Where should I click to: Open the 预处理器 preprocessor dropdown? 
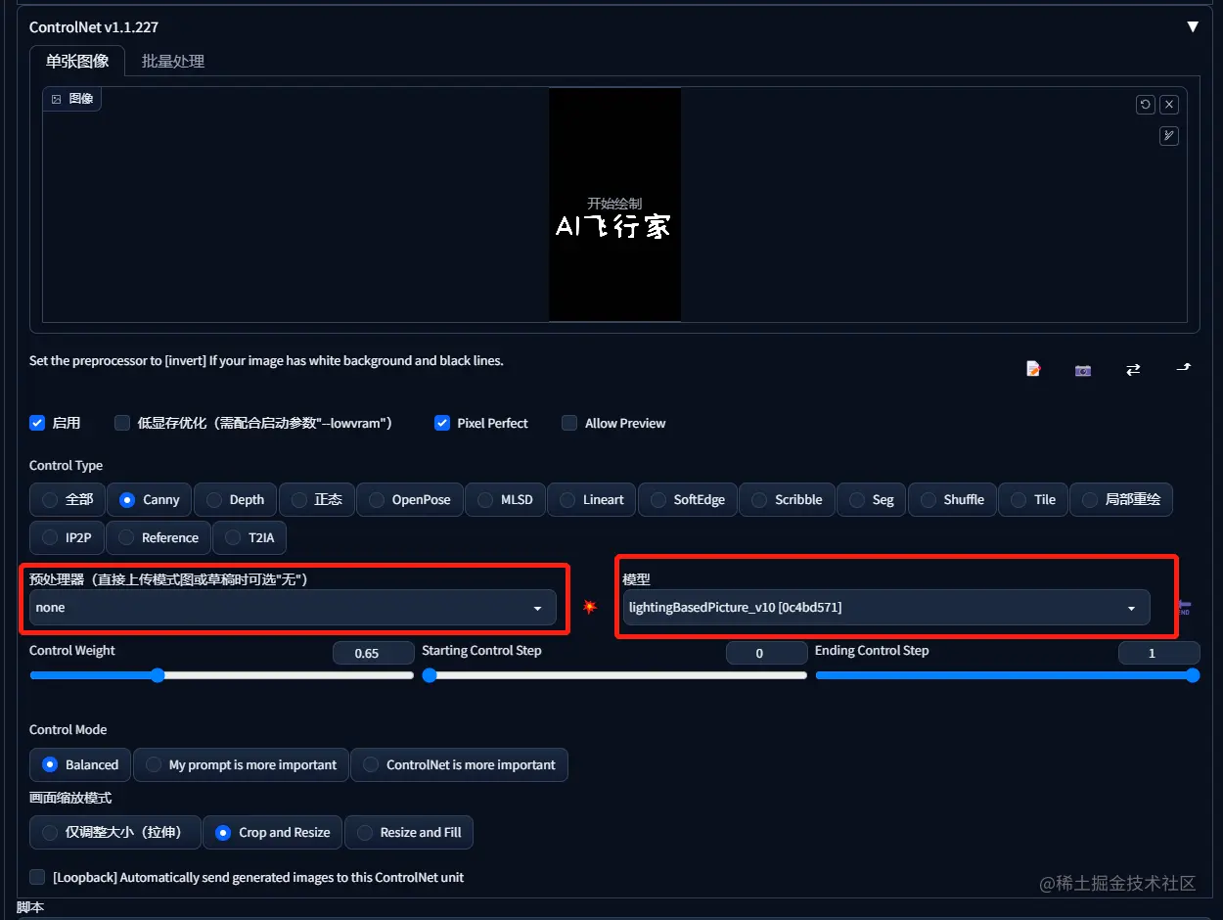(293, 608)
